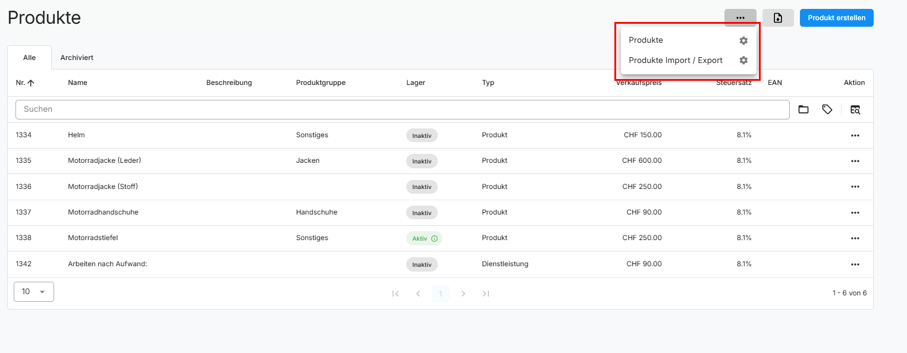This screenshot has width=907, height=353.
Task: Click the info icon on Aktiv badge
Action: point(434,238)
